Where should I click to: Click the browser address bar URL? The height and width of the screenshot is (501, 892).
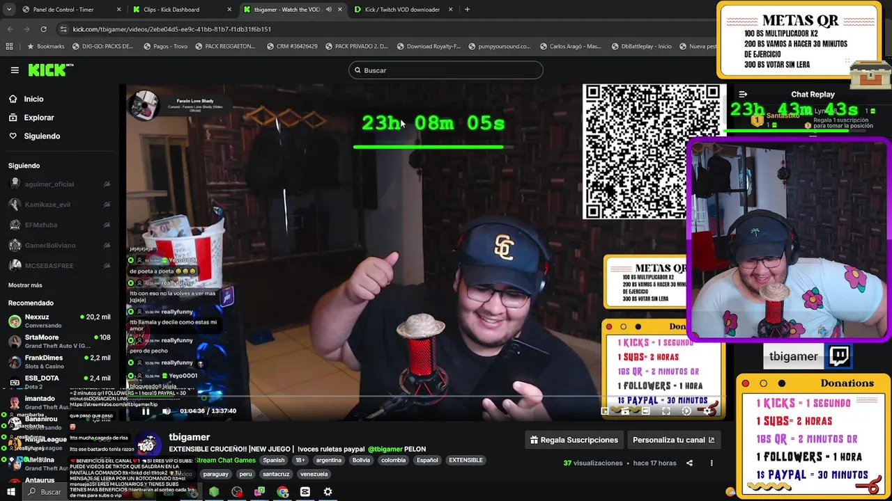tap(172, 29)
